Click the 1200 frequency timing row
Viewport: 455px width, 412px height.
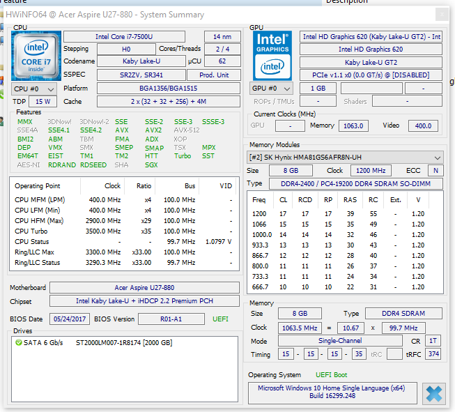point(345,214)
